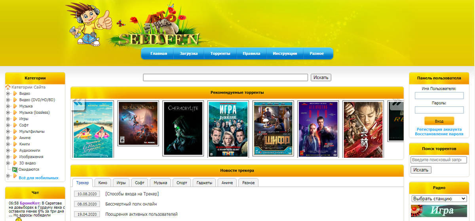Open the Регистрация аккаунта link
This screenshot has width=475, height=221.
tap(439, 129)
